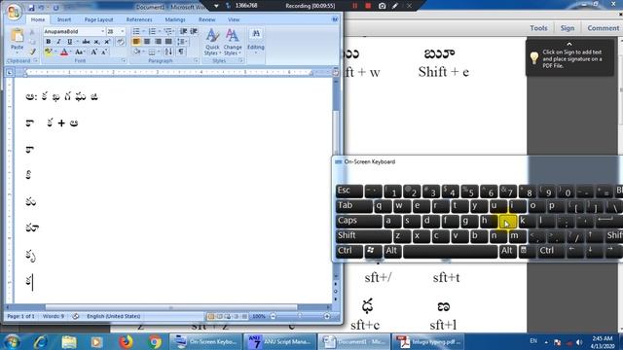623x350 pixels.
Task: Open the AnupamaBold font name dropdown
Action: 102,31
